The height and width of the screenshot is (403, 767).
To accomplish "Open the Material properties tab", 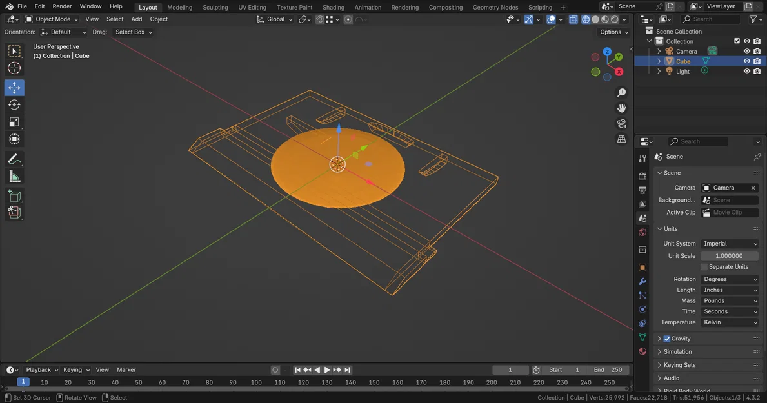I will tap(642, 351).
